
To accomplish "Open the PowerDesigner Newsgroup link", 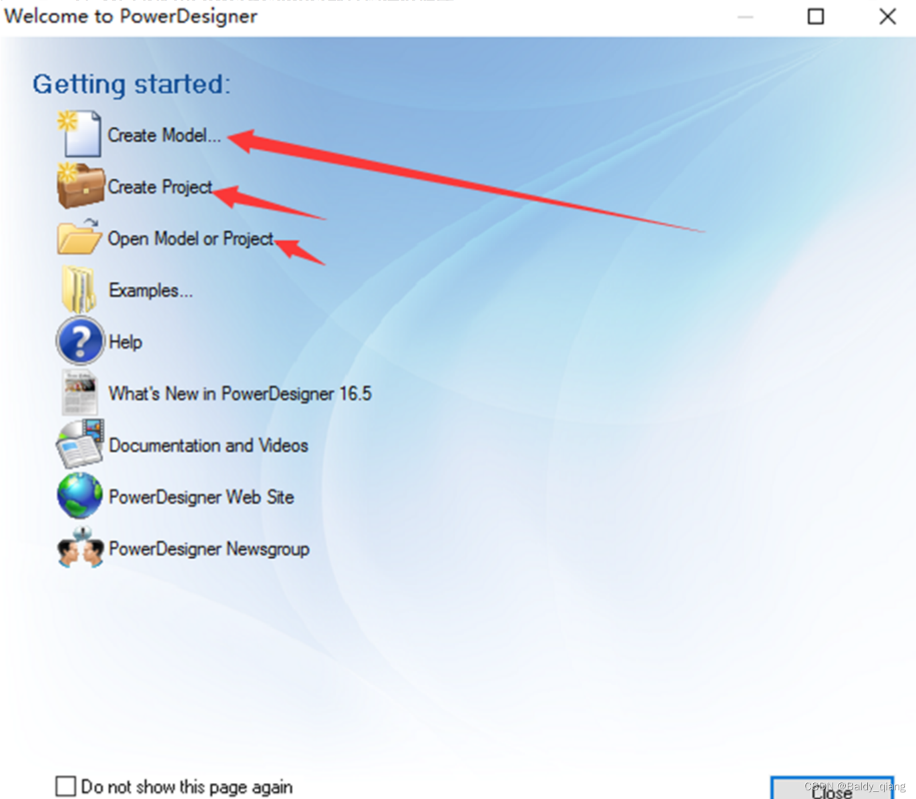I will click(209, 548).
